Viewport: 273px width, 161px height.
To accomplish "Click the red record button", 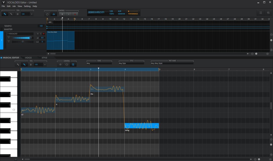I will click(x=75, y=14).
